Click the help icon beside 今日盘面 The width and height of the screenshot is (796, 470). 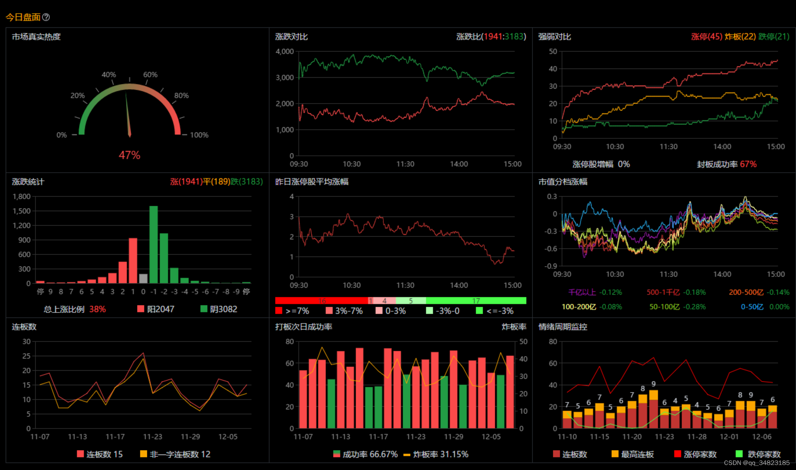[x=46, y=17]
